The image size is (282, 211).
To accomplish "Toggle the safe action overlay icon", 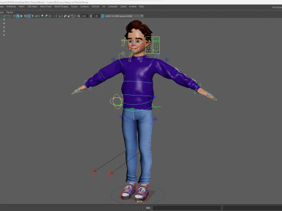I will pos(4,16).
